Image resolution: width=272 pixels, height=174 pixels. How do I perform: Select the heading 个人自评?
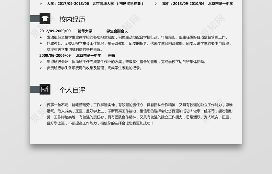[x=72, y=90]
